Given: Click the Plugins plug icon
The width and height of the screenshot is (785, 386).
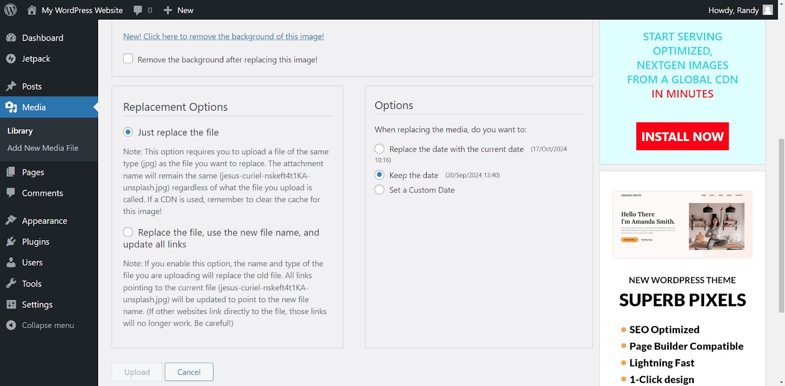Looking at the screenshot, I should tap(11, 241).
